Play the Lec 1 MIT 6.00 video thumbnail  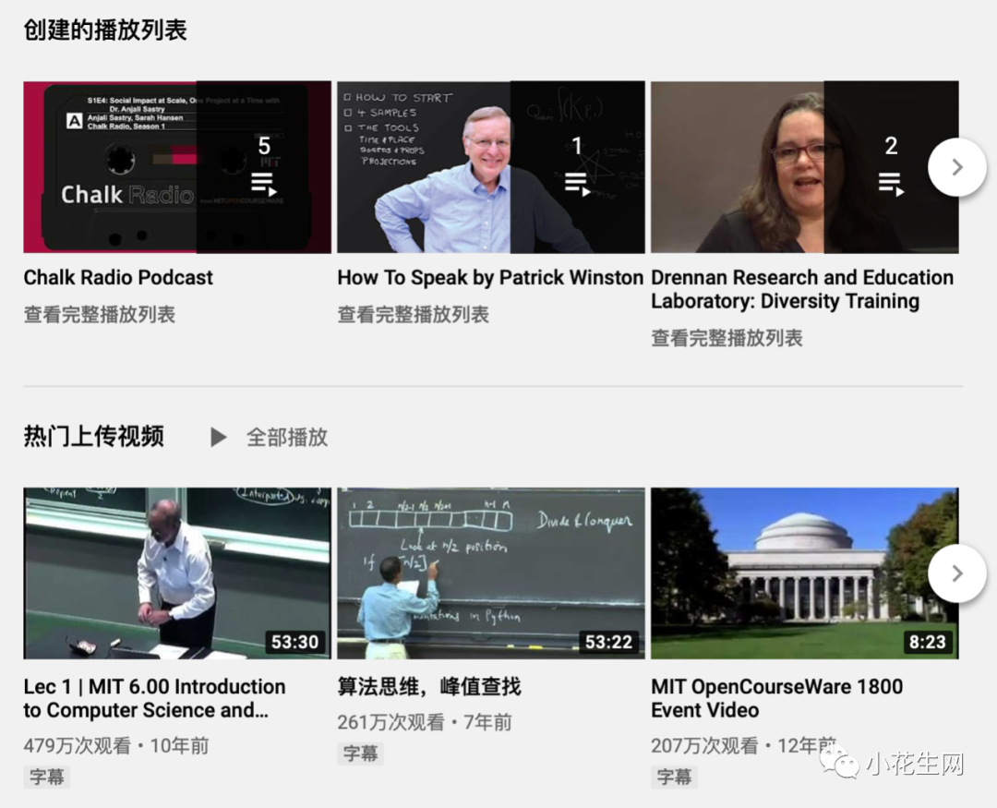[177, 573]
